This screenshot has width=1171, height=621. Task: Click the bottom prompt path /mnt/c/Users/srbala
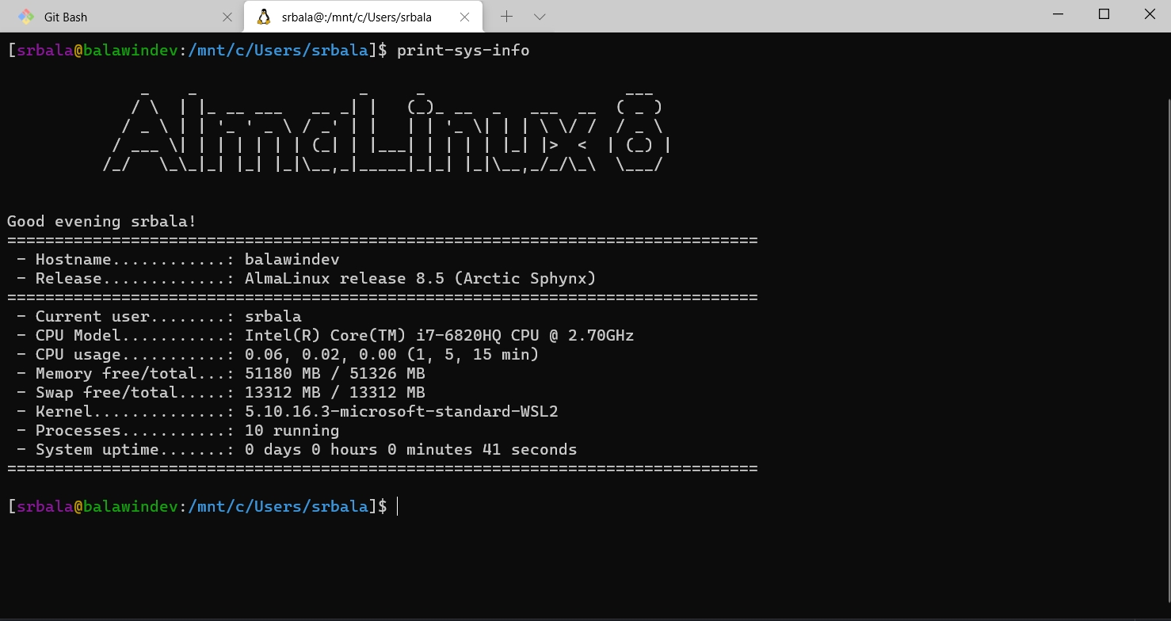(278, 507)
